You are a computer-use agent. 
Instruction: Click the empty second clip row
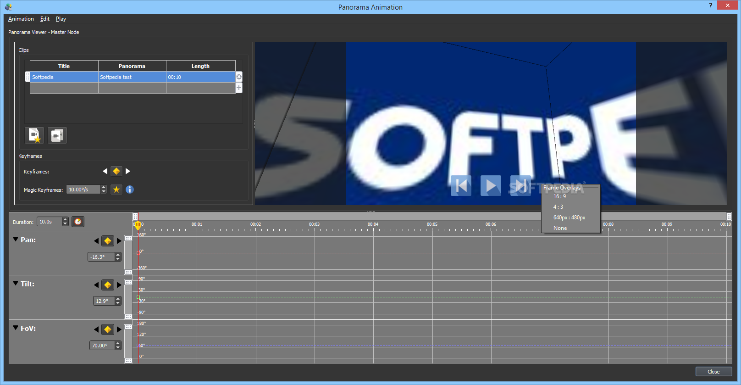point(133,88)
